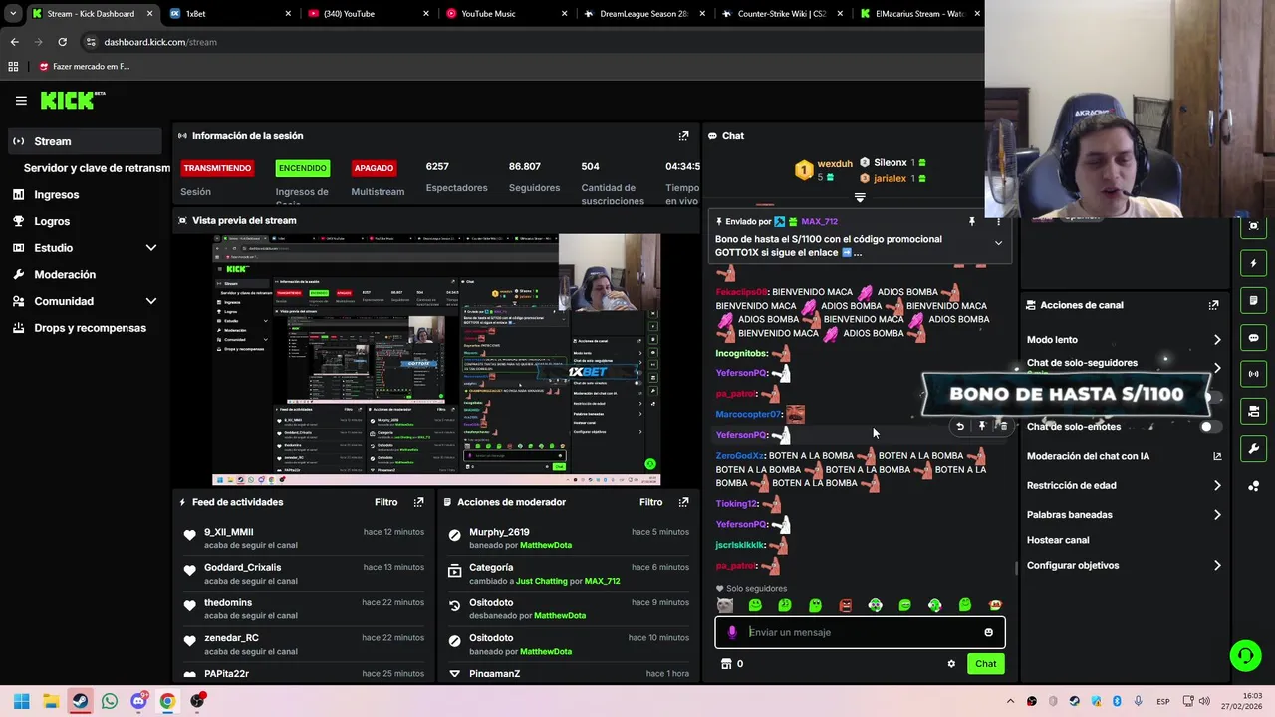Viewport: 1275px width, 717px height.
Task: Open the Filtro dropdown in Acciones de moderador
Action: coord(650,502)
